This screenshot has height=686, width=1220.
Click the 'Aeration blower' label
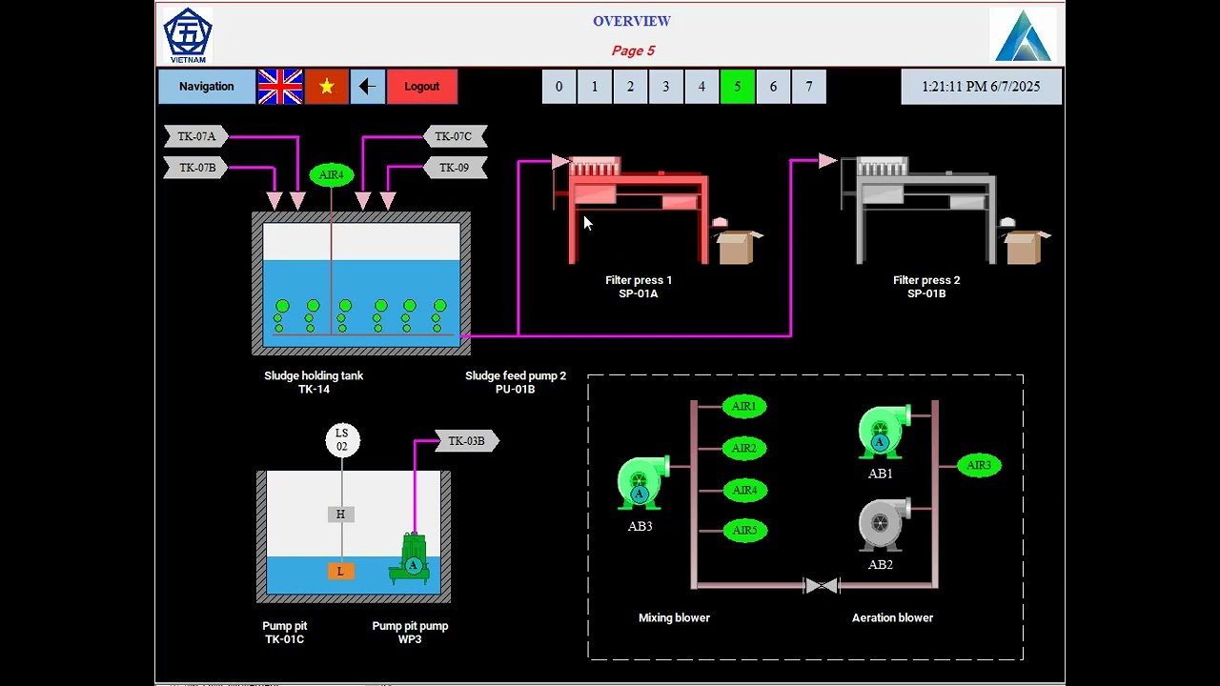click(x=892, y=617)
